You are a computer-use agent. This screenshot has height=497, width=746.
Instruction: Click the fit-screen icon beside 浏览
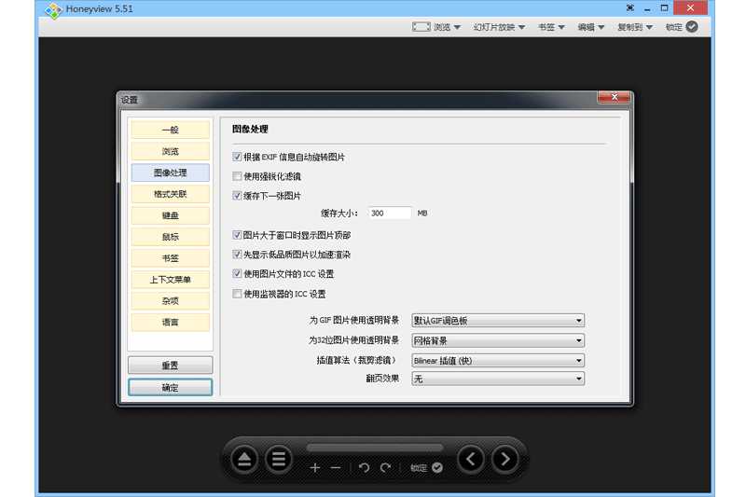pos(421,27)
